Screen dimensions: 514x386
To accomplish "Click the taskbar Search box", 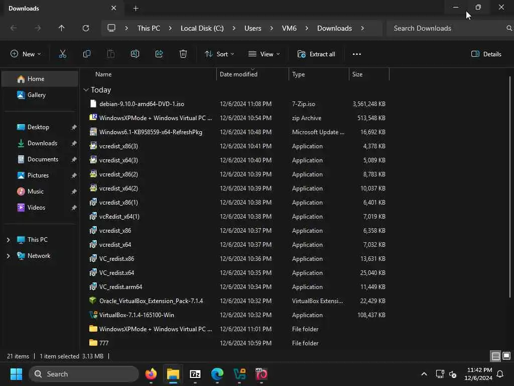I will [84, 374].
